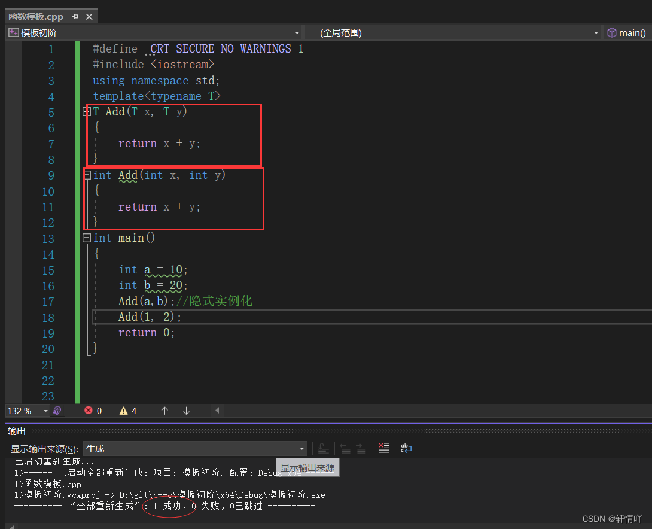Screen dimensions: 652x529
Task: Click the using namespace std; line
Action: (156, 81)
